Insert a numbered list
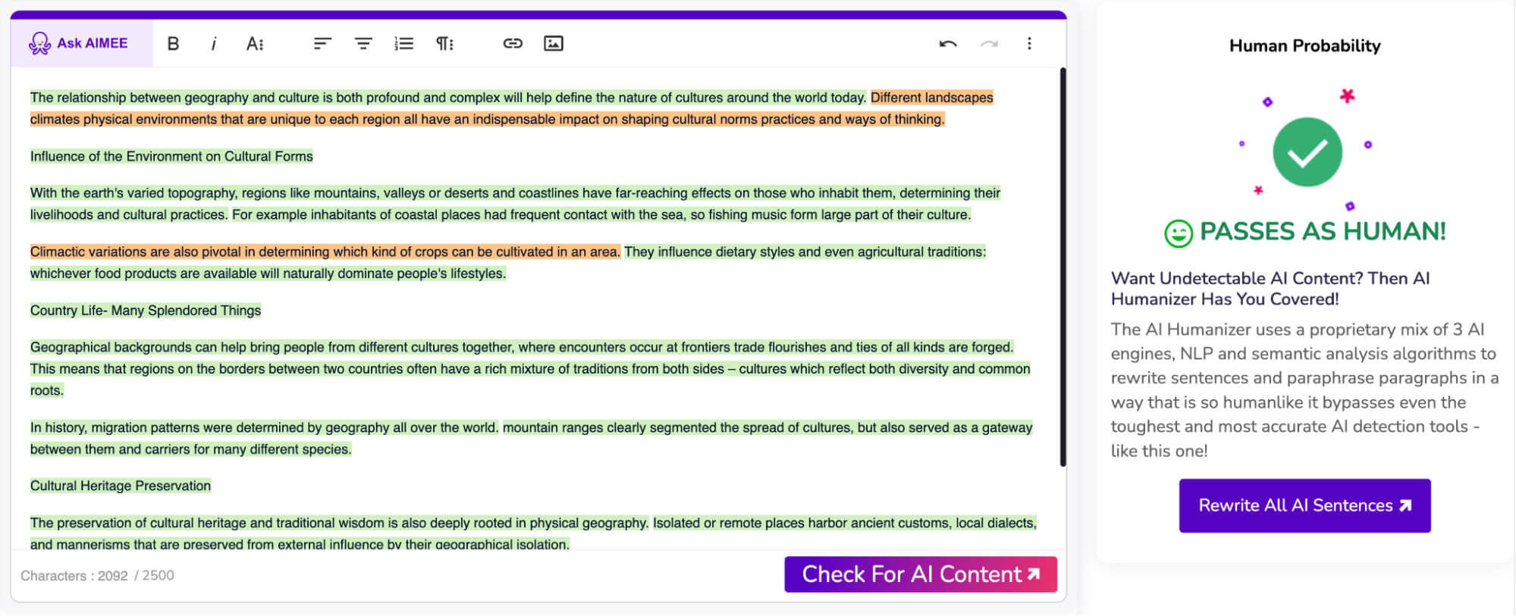Viewport: 1516px width, 616px height. [403, 44]
